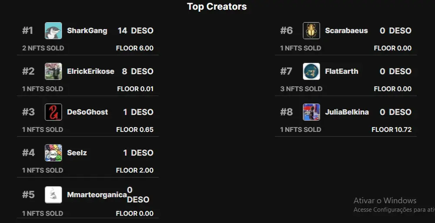This screenshot has height=223, width=435.
Task: Visit the DeSoGhost creator profile name
Action: (87, 112)
